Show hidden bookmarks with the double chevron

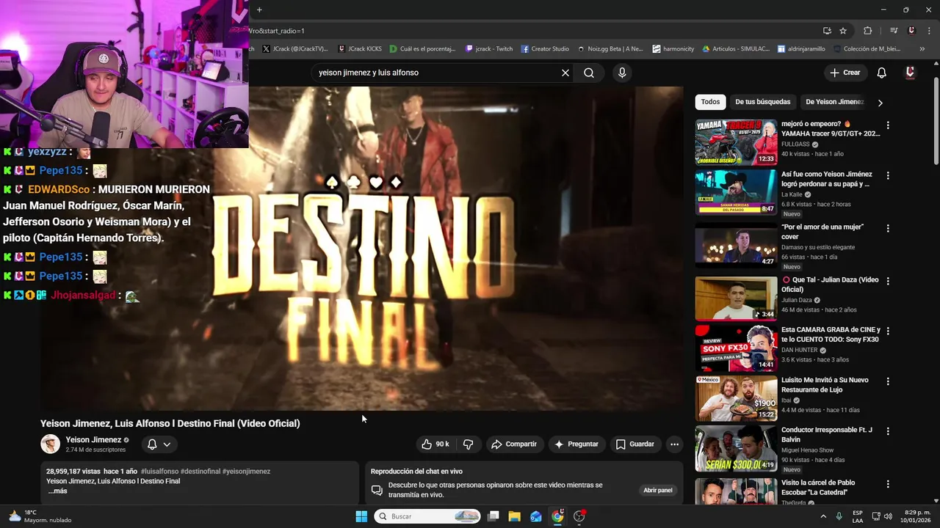point(921,49)
